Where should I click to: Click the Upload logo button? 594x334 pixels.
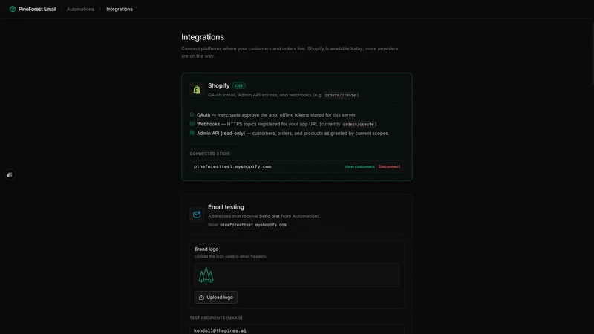(x=216, y=298)
